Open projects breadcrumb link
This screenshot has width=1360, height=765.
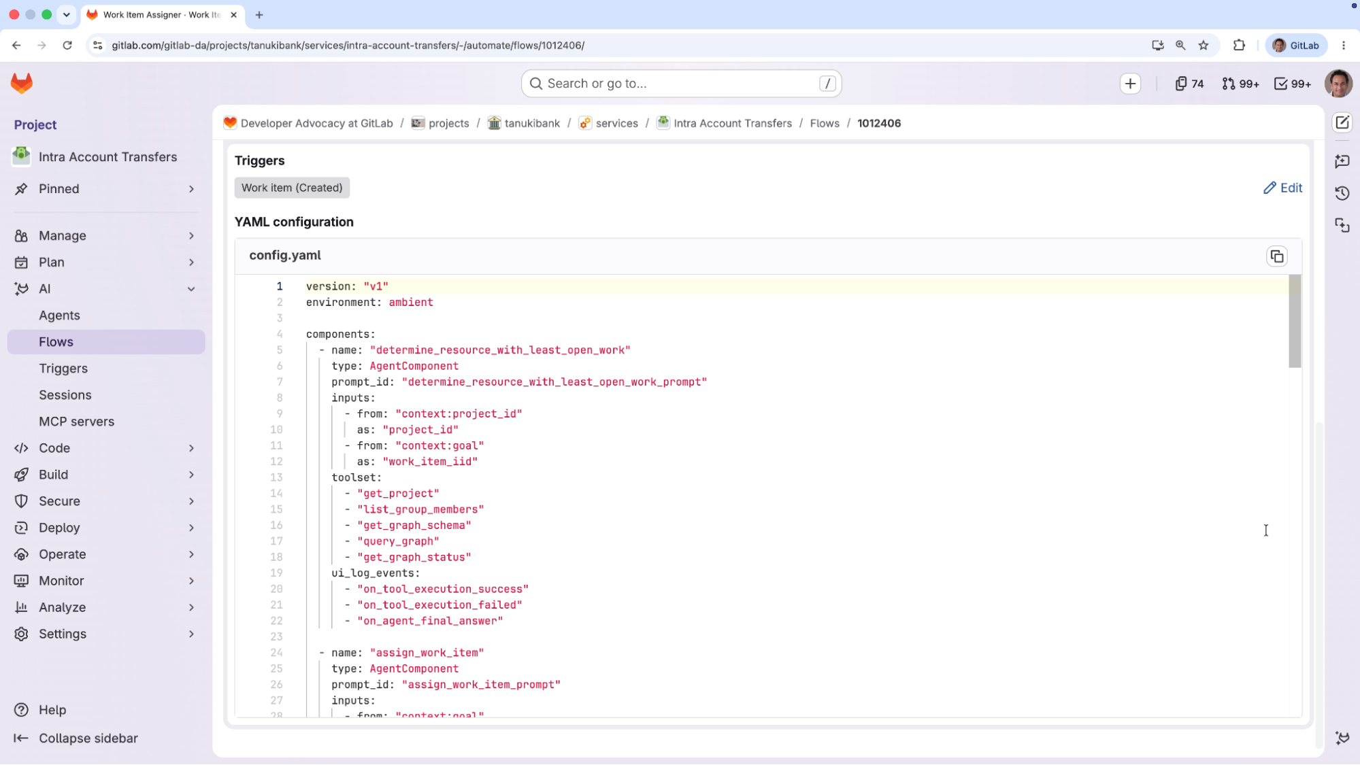[448, 123]
